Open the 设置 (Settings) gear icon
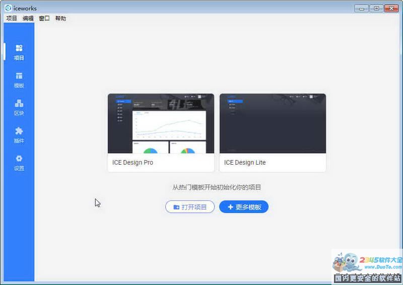 [19, 159]
